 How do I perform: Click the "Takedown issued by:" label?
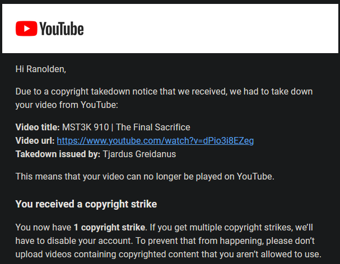point(58,153)
